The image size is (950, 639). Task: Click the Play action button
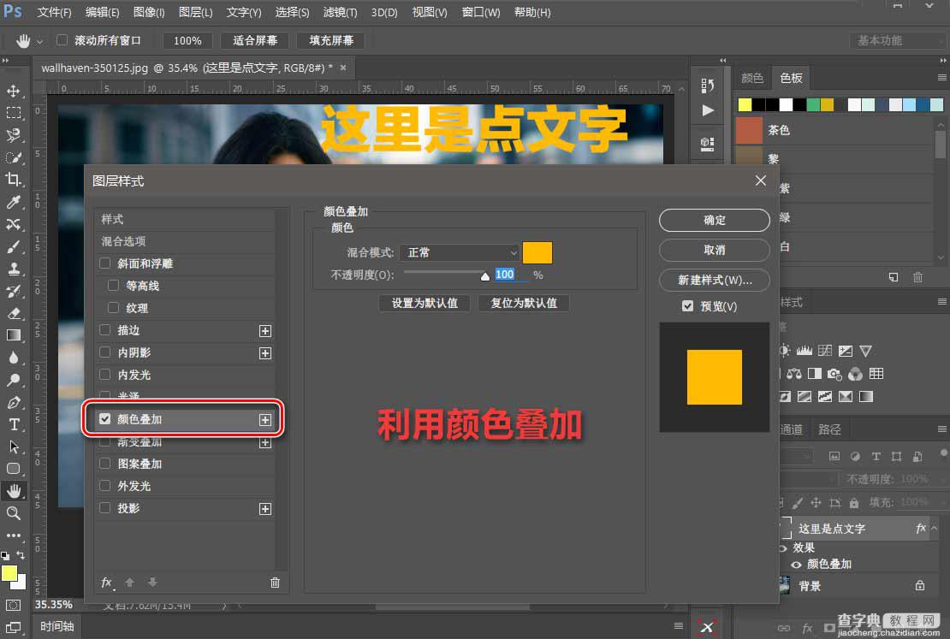click(x=708, y=110)
